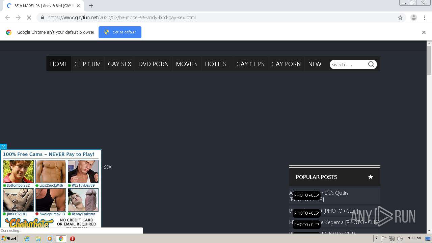This screenshot has height=243, width=432.
Task: Open CLIP CUM navigation item
Action: [88, 64]
